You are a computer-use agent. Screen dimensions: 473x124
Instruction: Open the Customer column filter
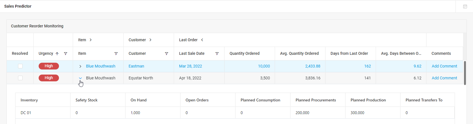click(166, 54)
